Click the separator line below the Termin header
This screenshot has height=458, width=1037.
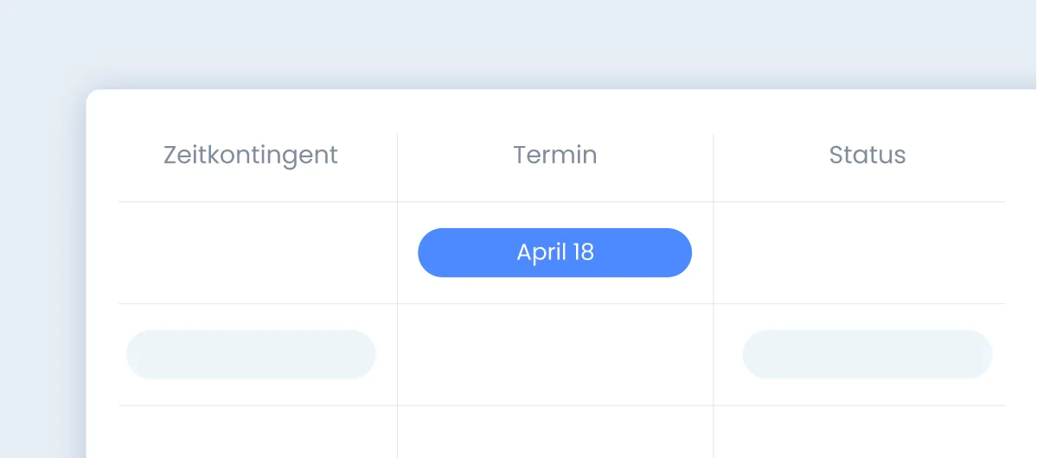pos(555,202)
